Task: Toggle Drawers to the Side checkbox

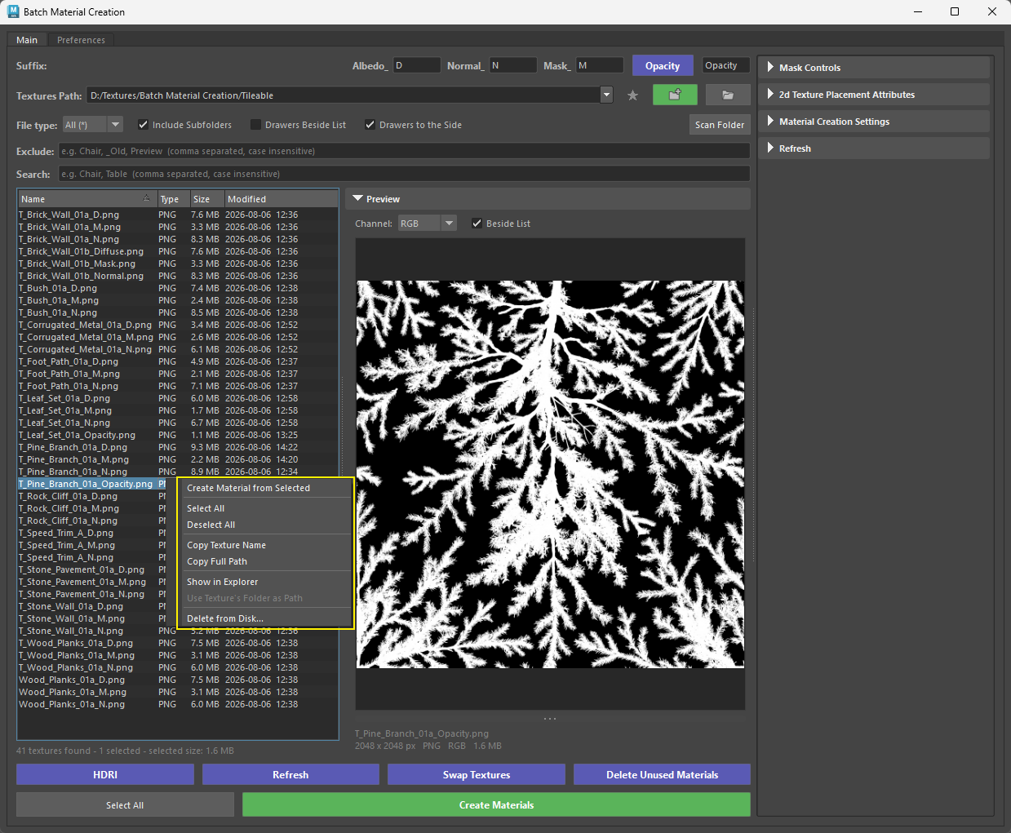Action: [x=370, y=125]
